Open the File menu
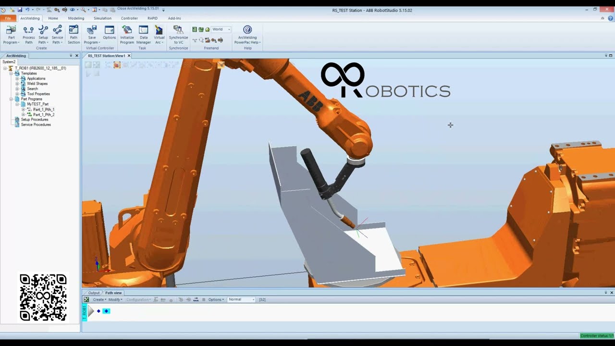The width and height of the screenshot is (615, 346). click(8, 18)
